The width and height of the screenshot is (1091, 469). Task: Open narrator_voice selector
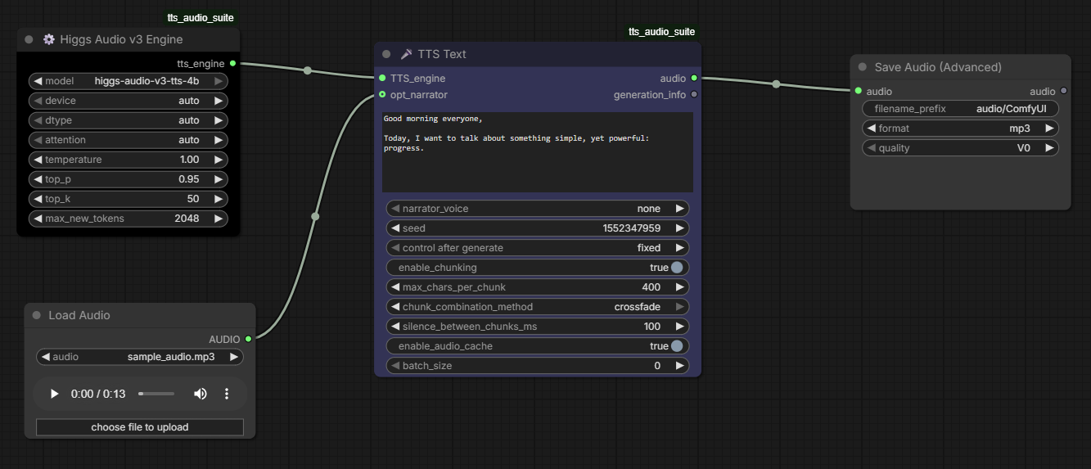538,209
